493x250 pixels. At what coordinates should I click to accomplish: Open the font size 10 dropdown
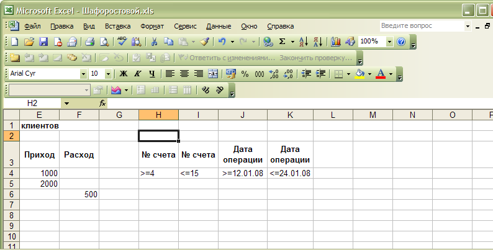click(108, 74)
